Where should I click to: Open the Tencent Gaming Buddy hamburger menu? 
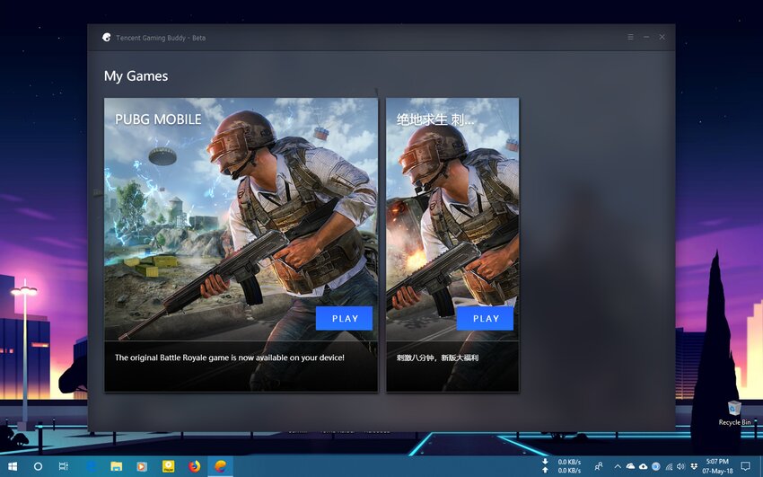coord(631,37)
